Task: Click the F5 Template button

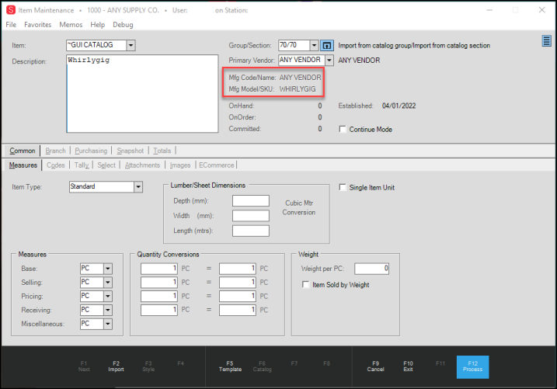Action: 230,366
